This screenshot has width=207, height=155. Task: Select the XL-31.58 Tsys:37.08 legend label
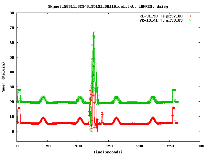161,16
